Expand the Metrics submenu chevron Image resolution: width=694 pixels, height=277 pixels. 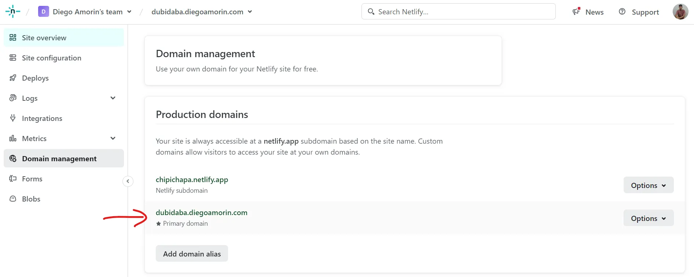pos(113,138)
